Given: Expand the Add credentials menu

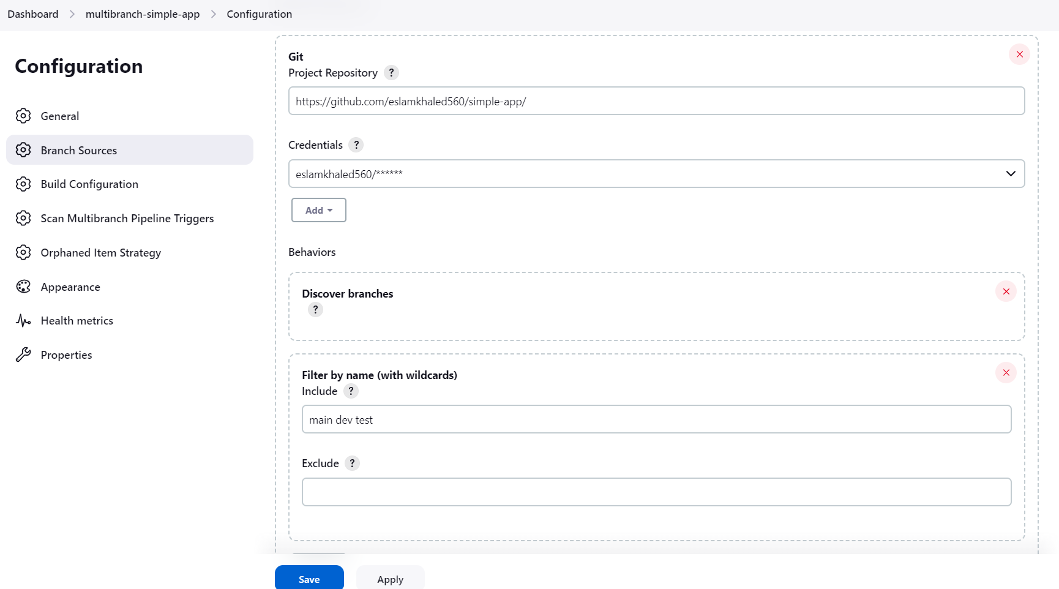Looking at the screenshot, I should click(318, 209).
